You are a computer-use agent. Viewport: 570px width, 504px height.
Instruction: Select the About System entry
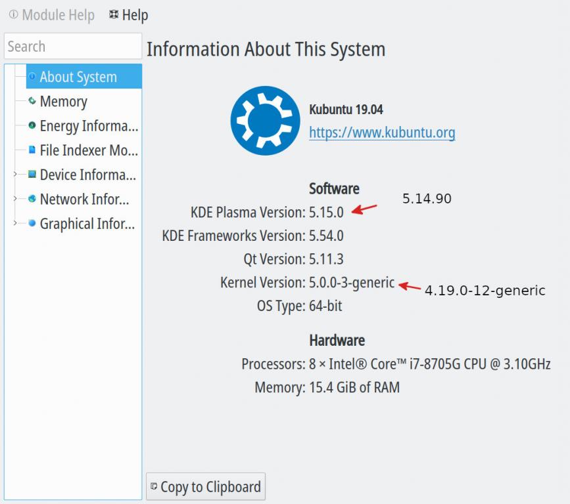[x=78, y=77]
